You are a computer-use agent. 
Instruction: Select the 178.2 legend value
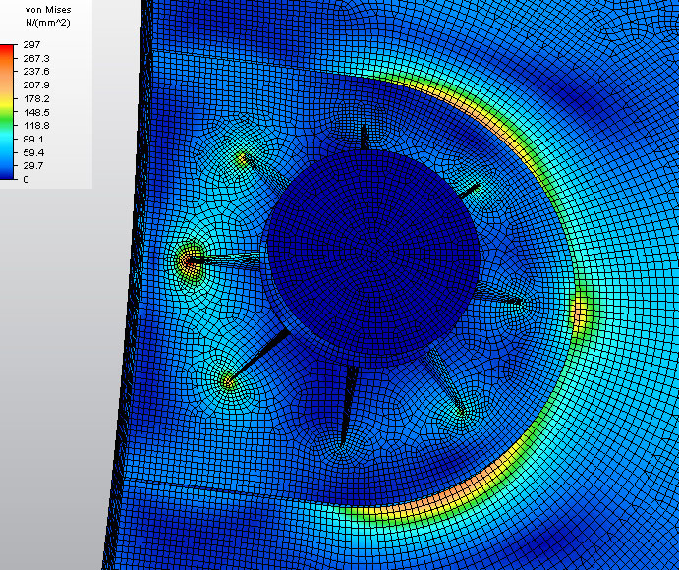[x=36, y=99]
